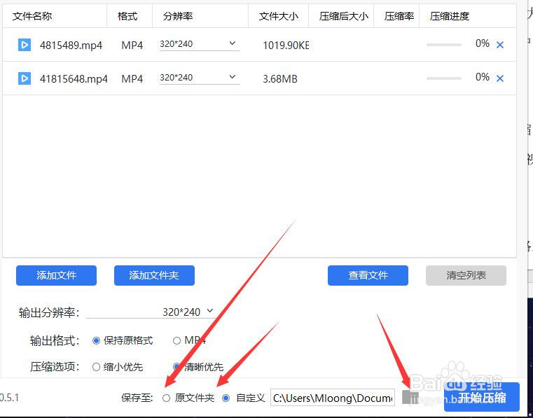Click the 分辨率 column header

click(178, 16)
